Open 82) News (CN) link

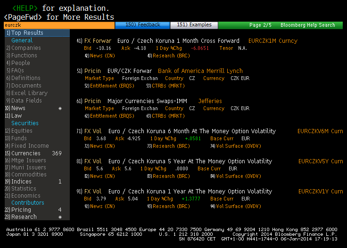(99, 176)
